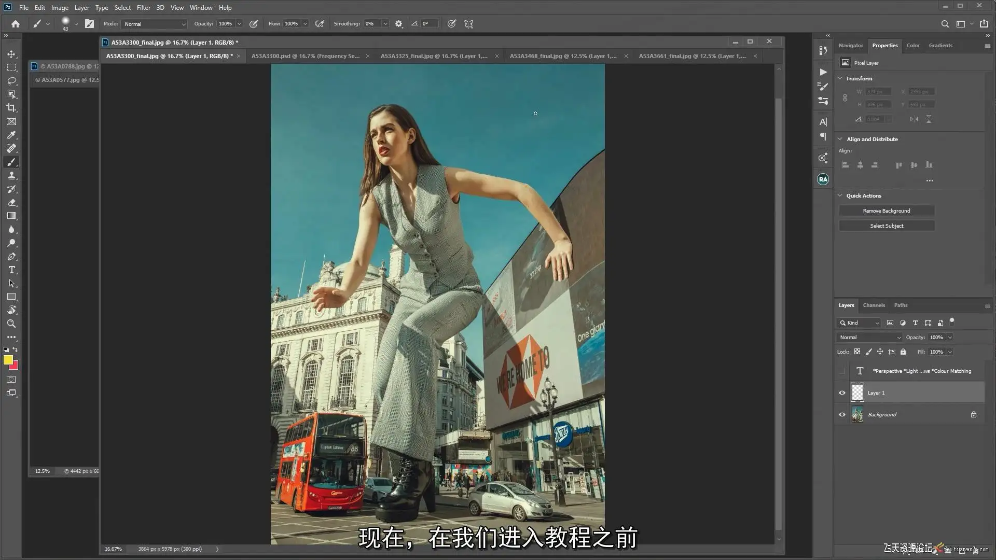Select the Crop tool
This screenshot has height=560, width=996.
[x=11, y=108]
